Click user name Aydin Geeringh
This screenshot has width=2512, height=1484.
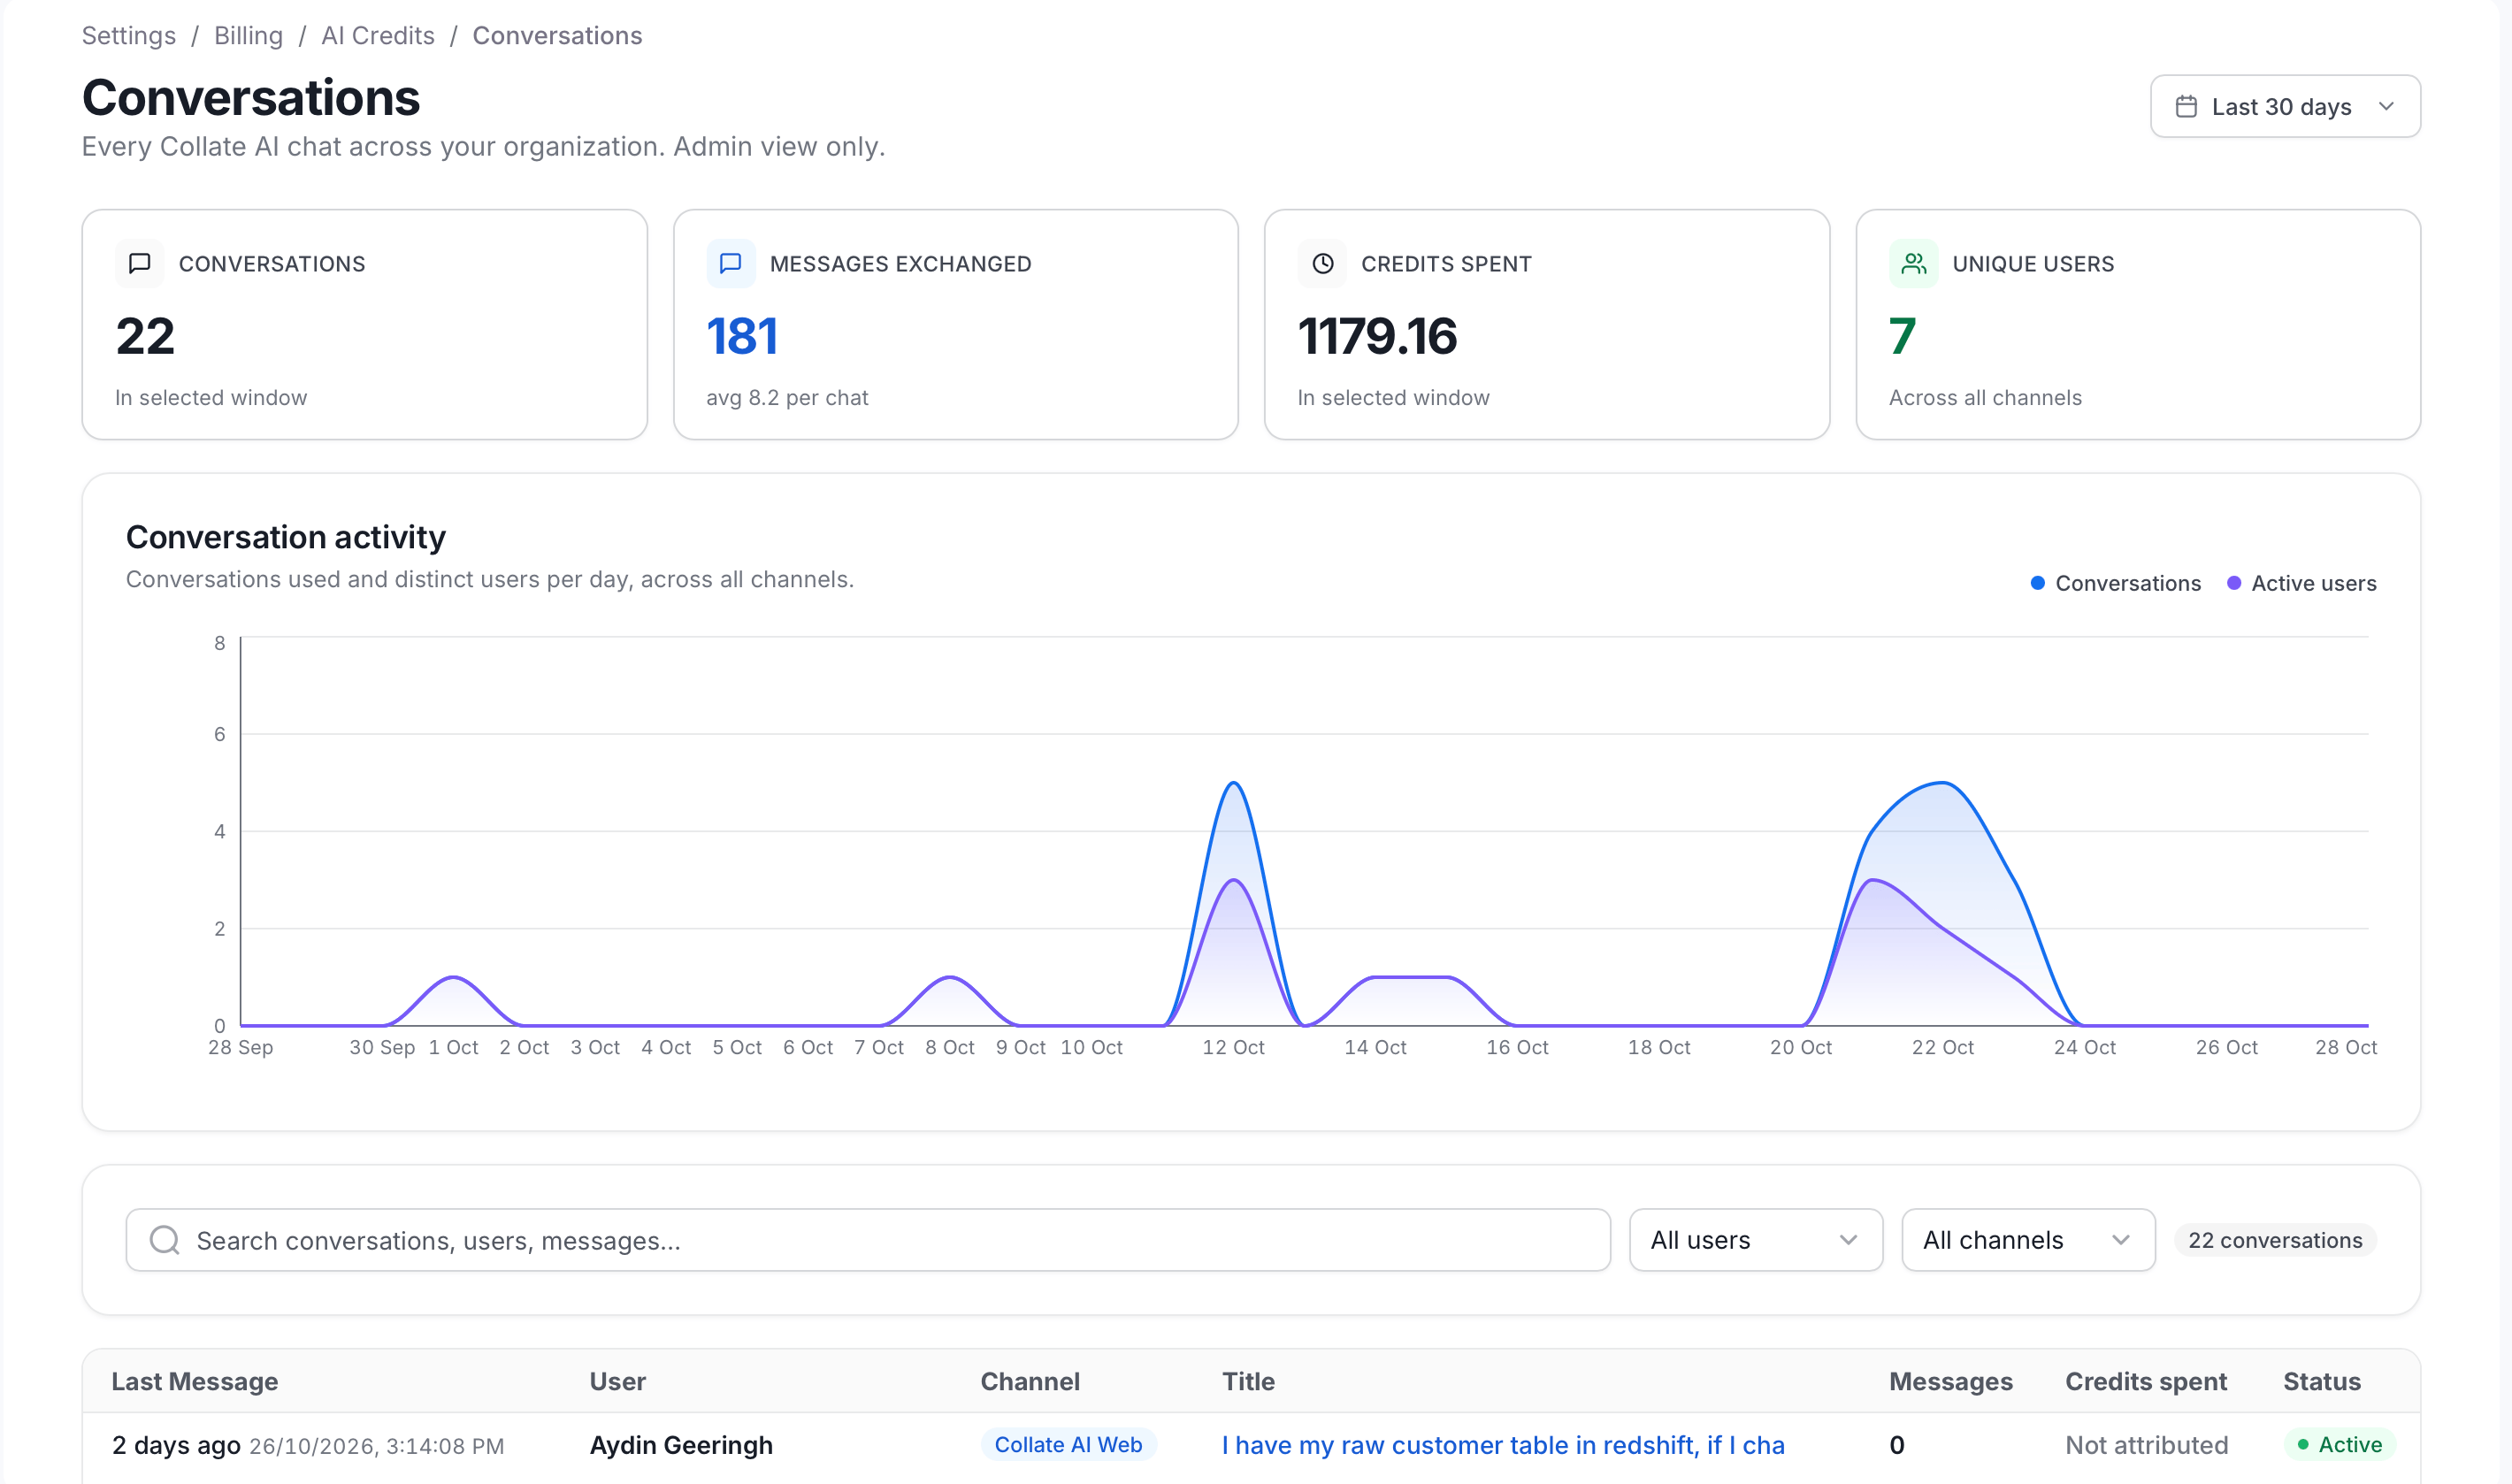click(681, 1445)
